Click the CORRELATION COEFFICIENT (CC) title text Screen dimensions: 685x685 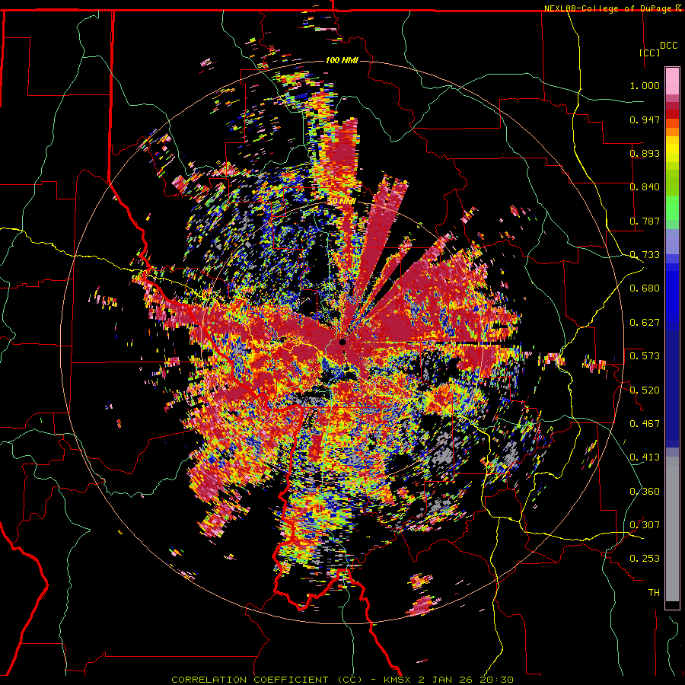[x=266, y=680]
